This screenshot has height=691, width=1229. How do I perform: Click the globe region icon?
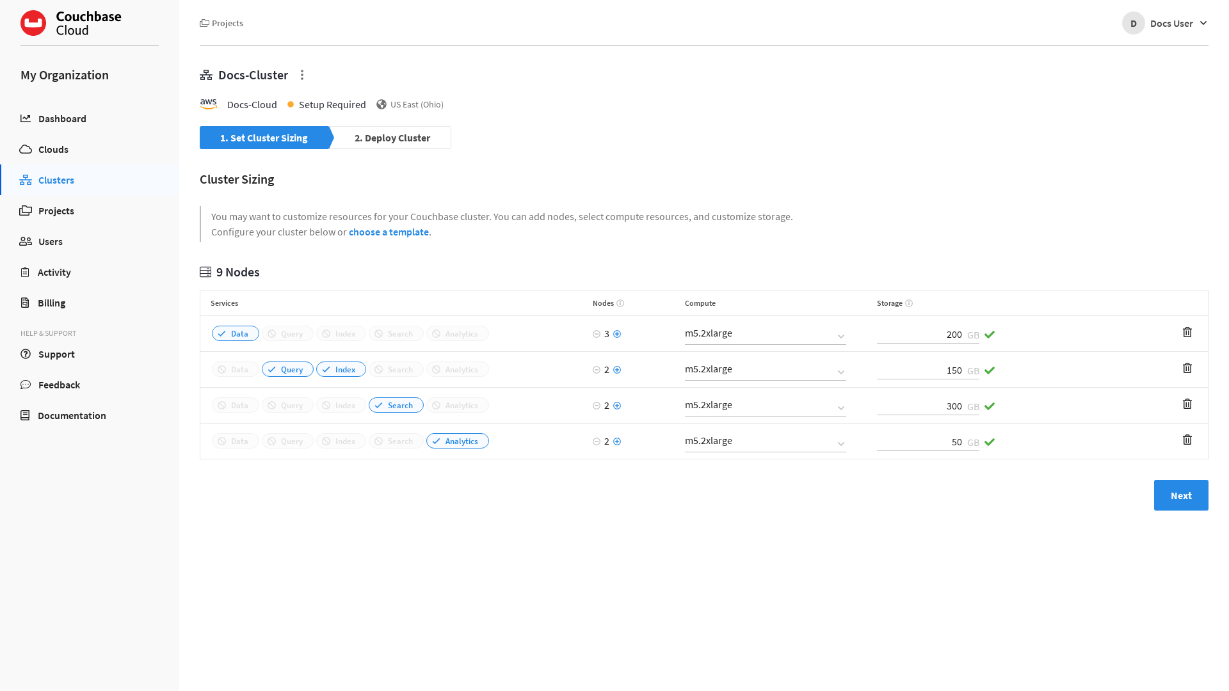coord(382,104)
